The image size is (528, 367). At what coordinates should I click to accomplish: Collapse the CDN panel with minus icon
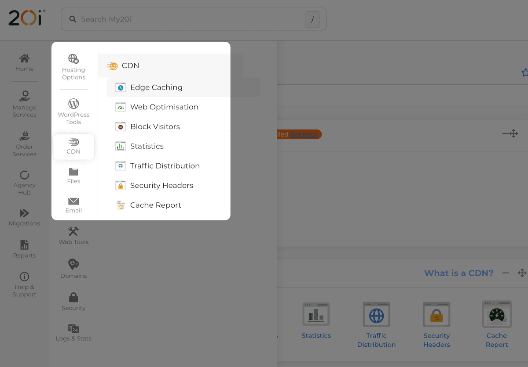click(506, 273)
